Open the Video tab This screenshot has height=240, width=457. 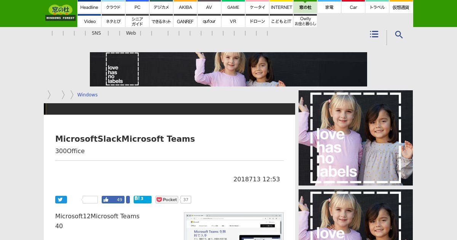click(x=89, y=21)
